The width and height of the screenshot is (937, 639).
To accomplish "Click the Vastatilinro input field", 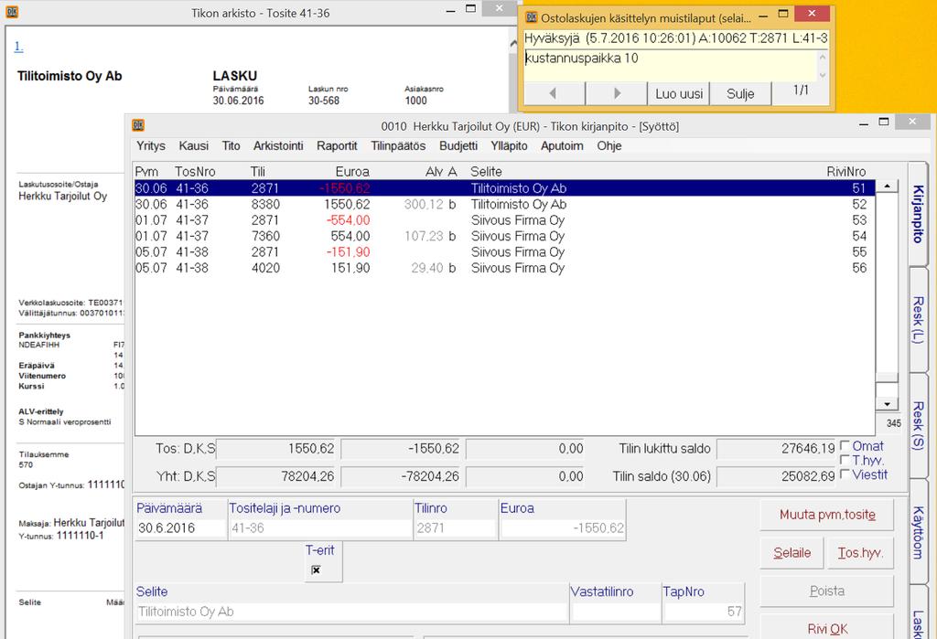I will click(x=616, y=612).
